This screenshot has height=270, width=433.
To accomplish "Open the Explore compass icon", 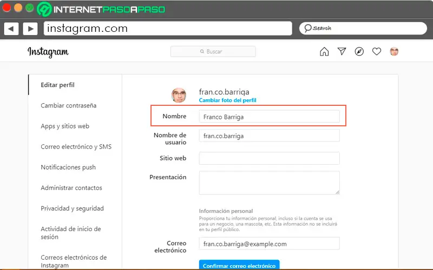I will tap(359, 51).
